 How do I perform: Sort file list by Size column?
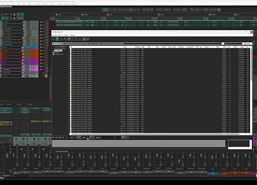[x=125, y=47]
